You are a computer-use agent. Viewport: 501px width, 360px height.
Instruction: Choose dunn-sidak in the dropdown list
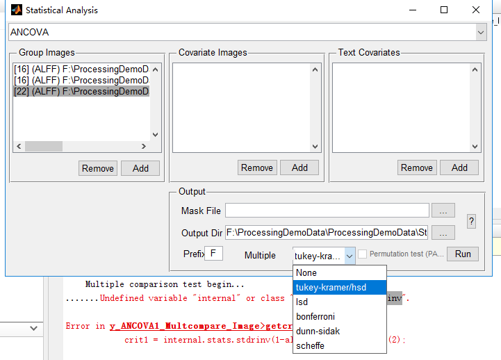tap(340, 332)
